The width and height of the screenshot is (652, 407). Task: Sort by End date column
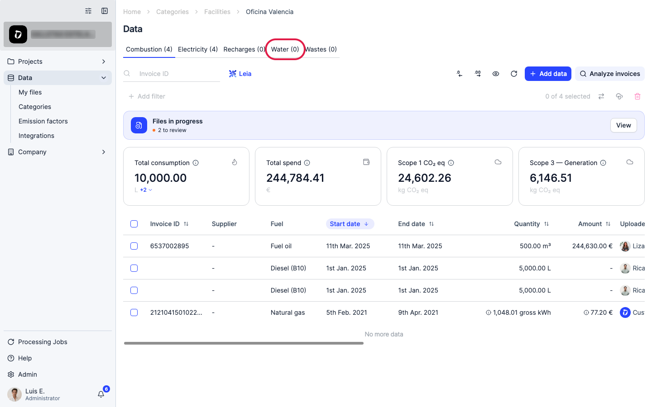[x=431, y=224]
